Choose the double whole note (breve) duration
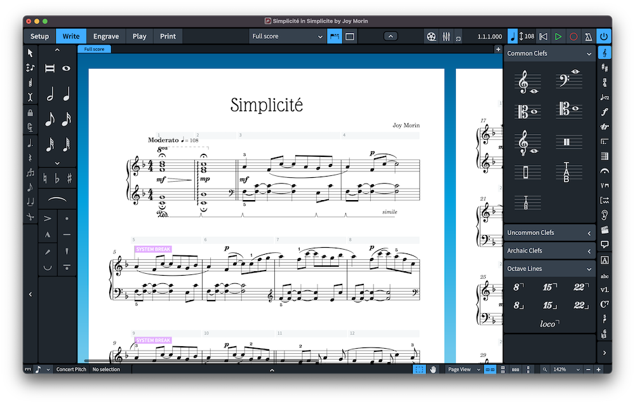Image resolution: width=635 pixels, height=404 pixels. [x=50, y=68]
